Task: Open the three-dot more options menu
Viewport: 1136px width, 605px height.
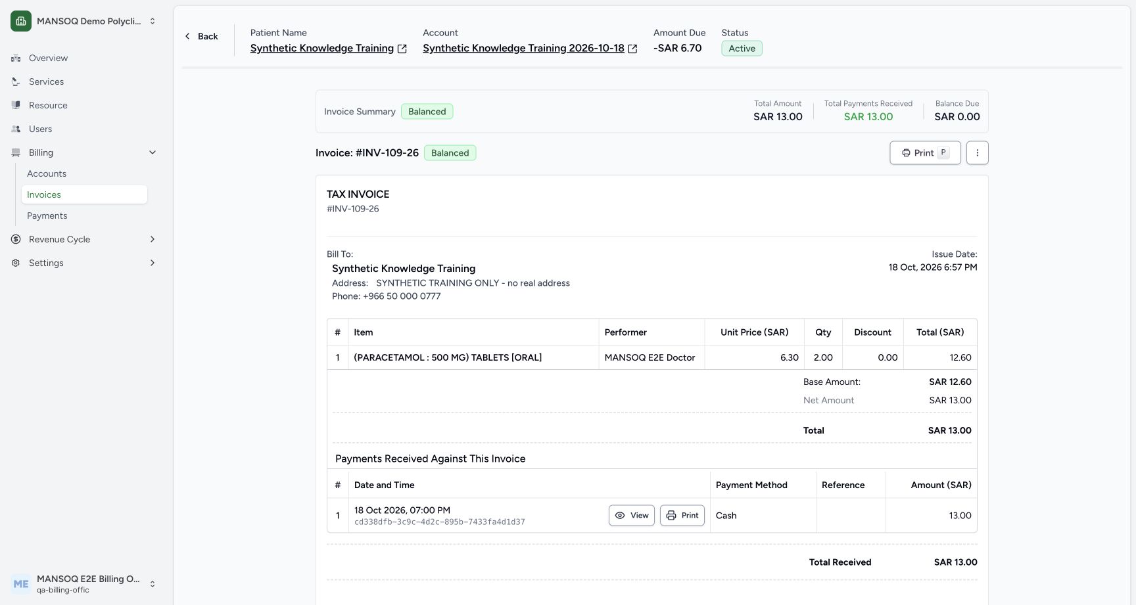Action: pos(977,153)
